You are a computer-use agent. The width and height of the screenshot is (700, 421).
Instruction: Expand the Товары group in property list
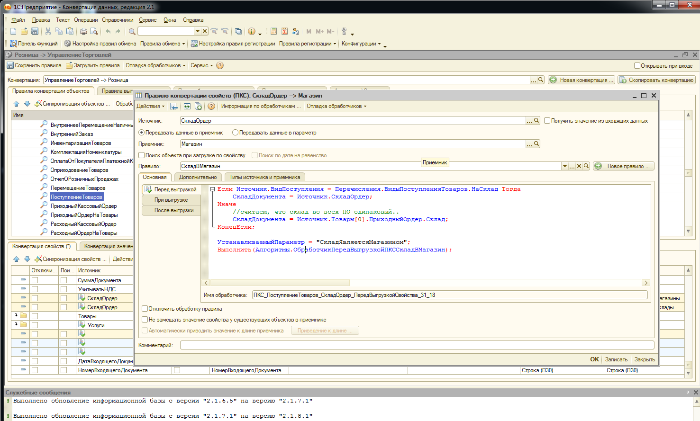(16, 315)
